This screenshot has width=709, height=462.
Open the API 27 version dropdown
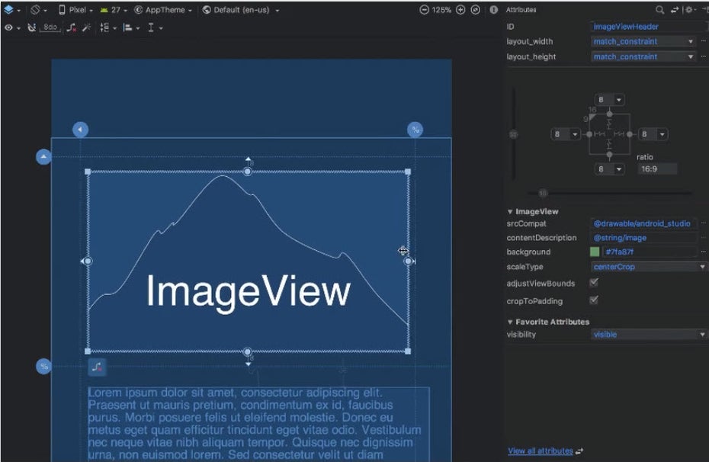114,9
